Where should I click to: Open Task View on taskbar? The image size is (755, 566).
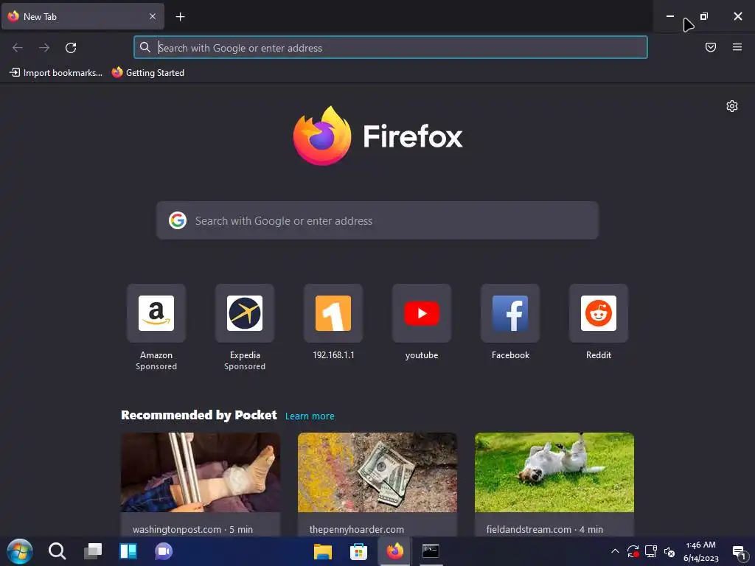[x=92, y=551]
